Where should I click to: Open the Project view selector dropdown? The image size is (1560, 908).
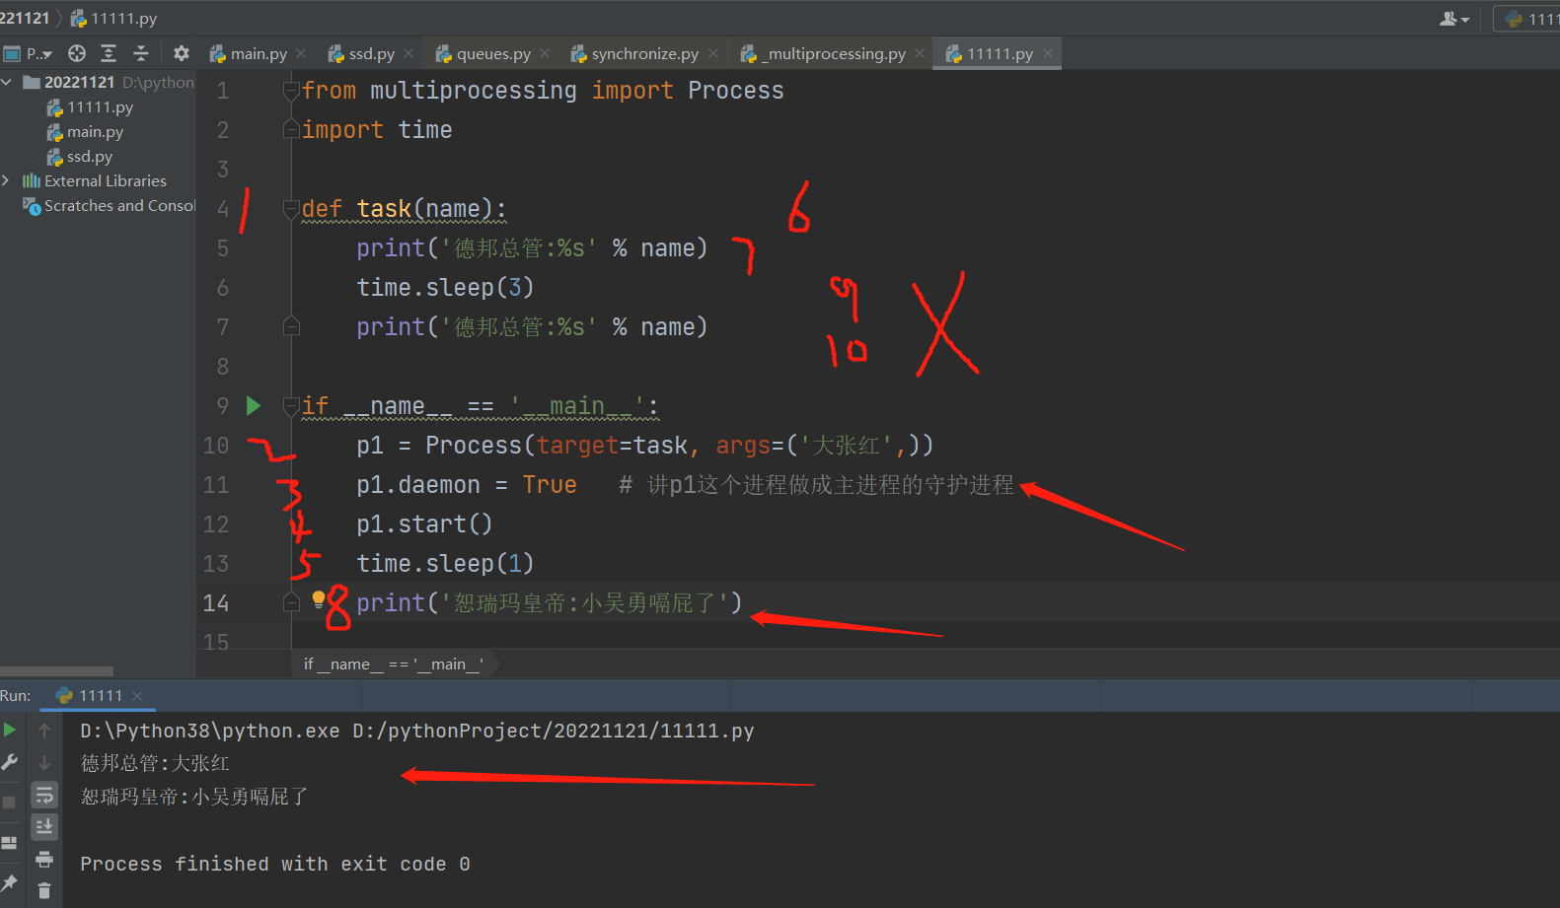[28, 53]
